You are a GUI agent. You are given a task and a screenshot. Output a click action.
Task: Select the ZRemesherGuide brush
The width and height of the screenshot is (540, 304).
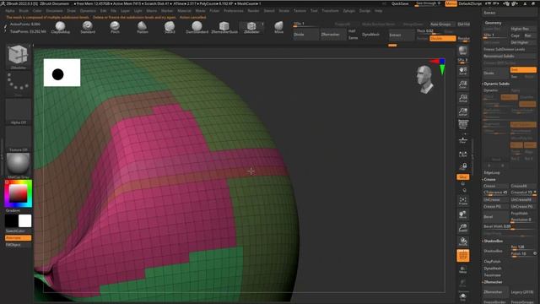(224, 27)
